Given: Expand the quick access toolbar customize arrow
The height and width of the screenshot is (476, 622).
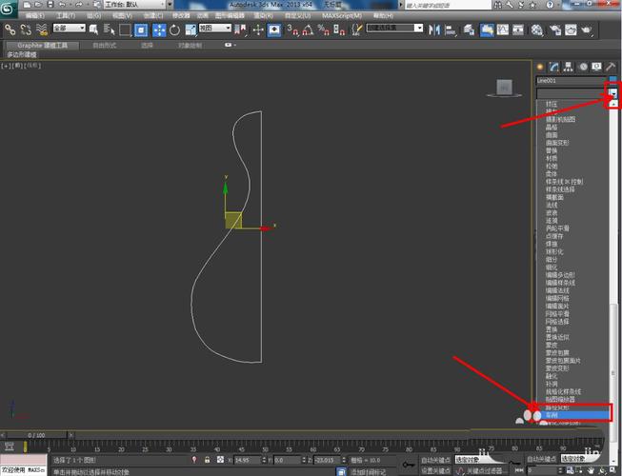Looking at the screenshot, I should 170,5.
